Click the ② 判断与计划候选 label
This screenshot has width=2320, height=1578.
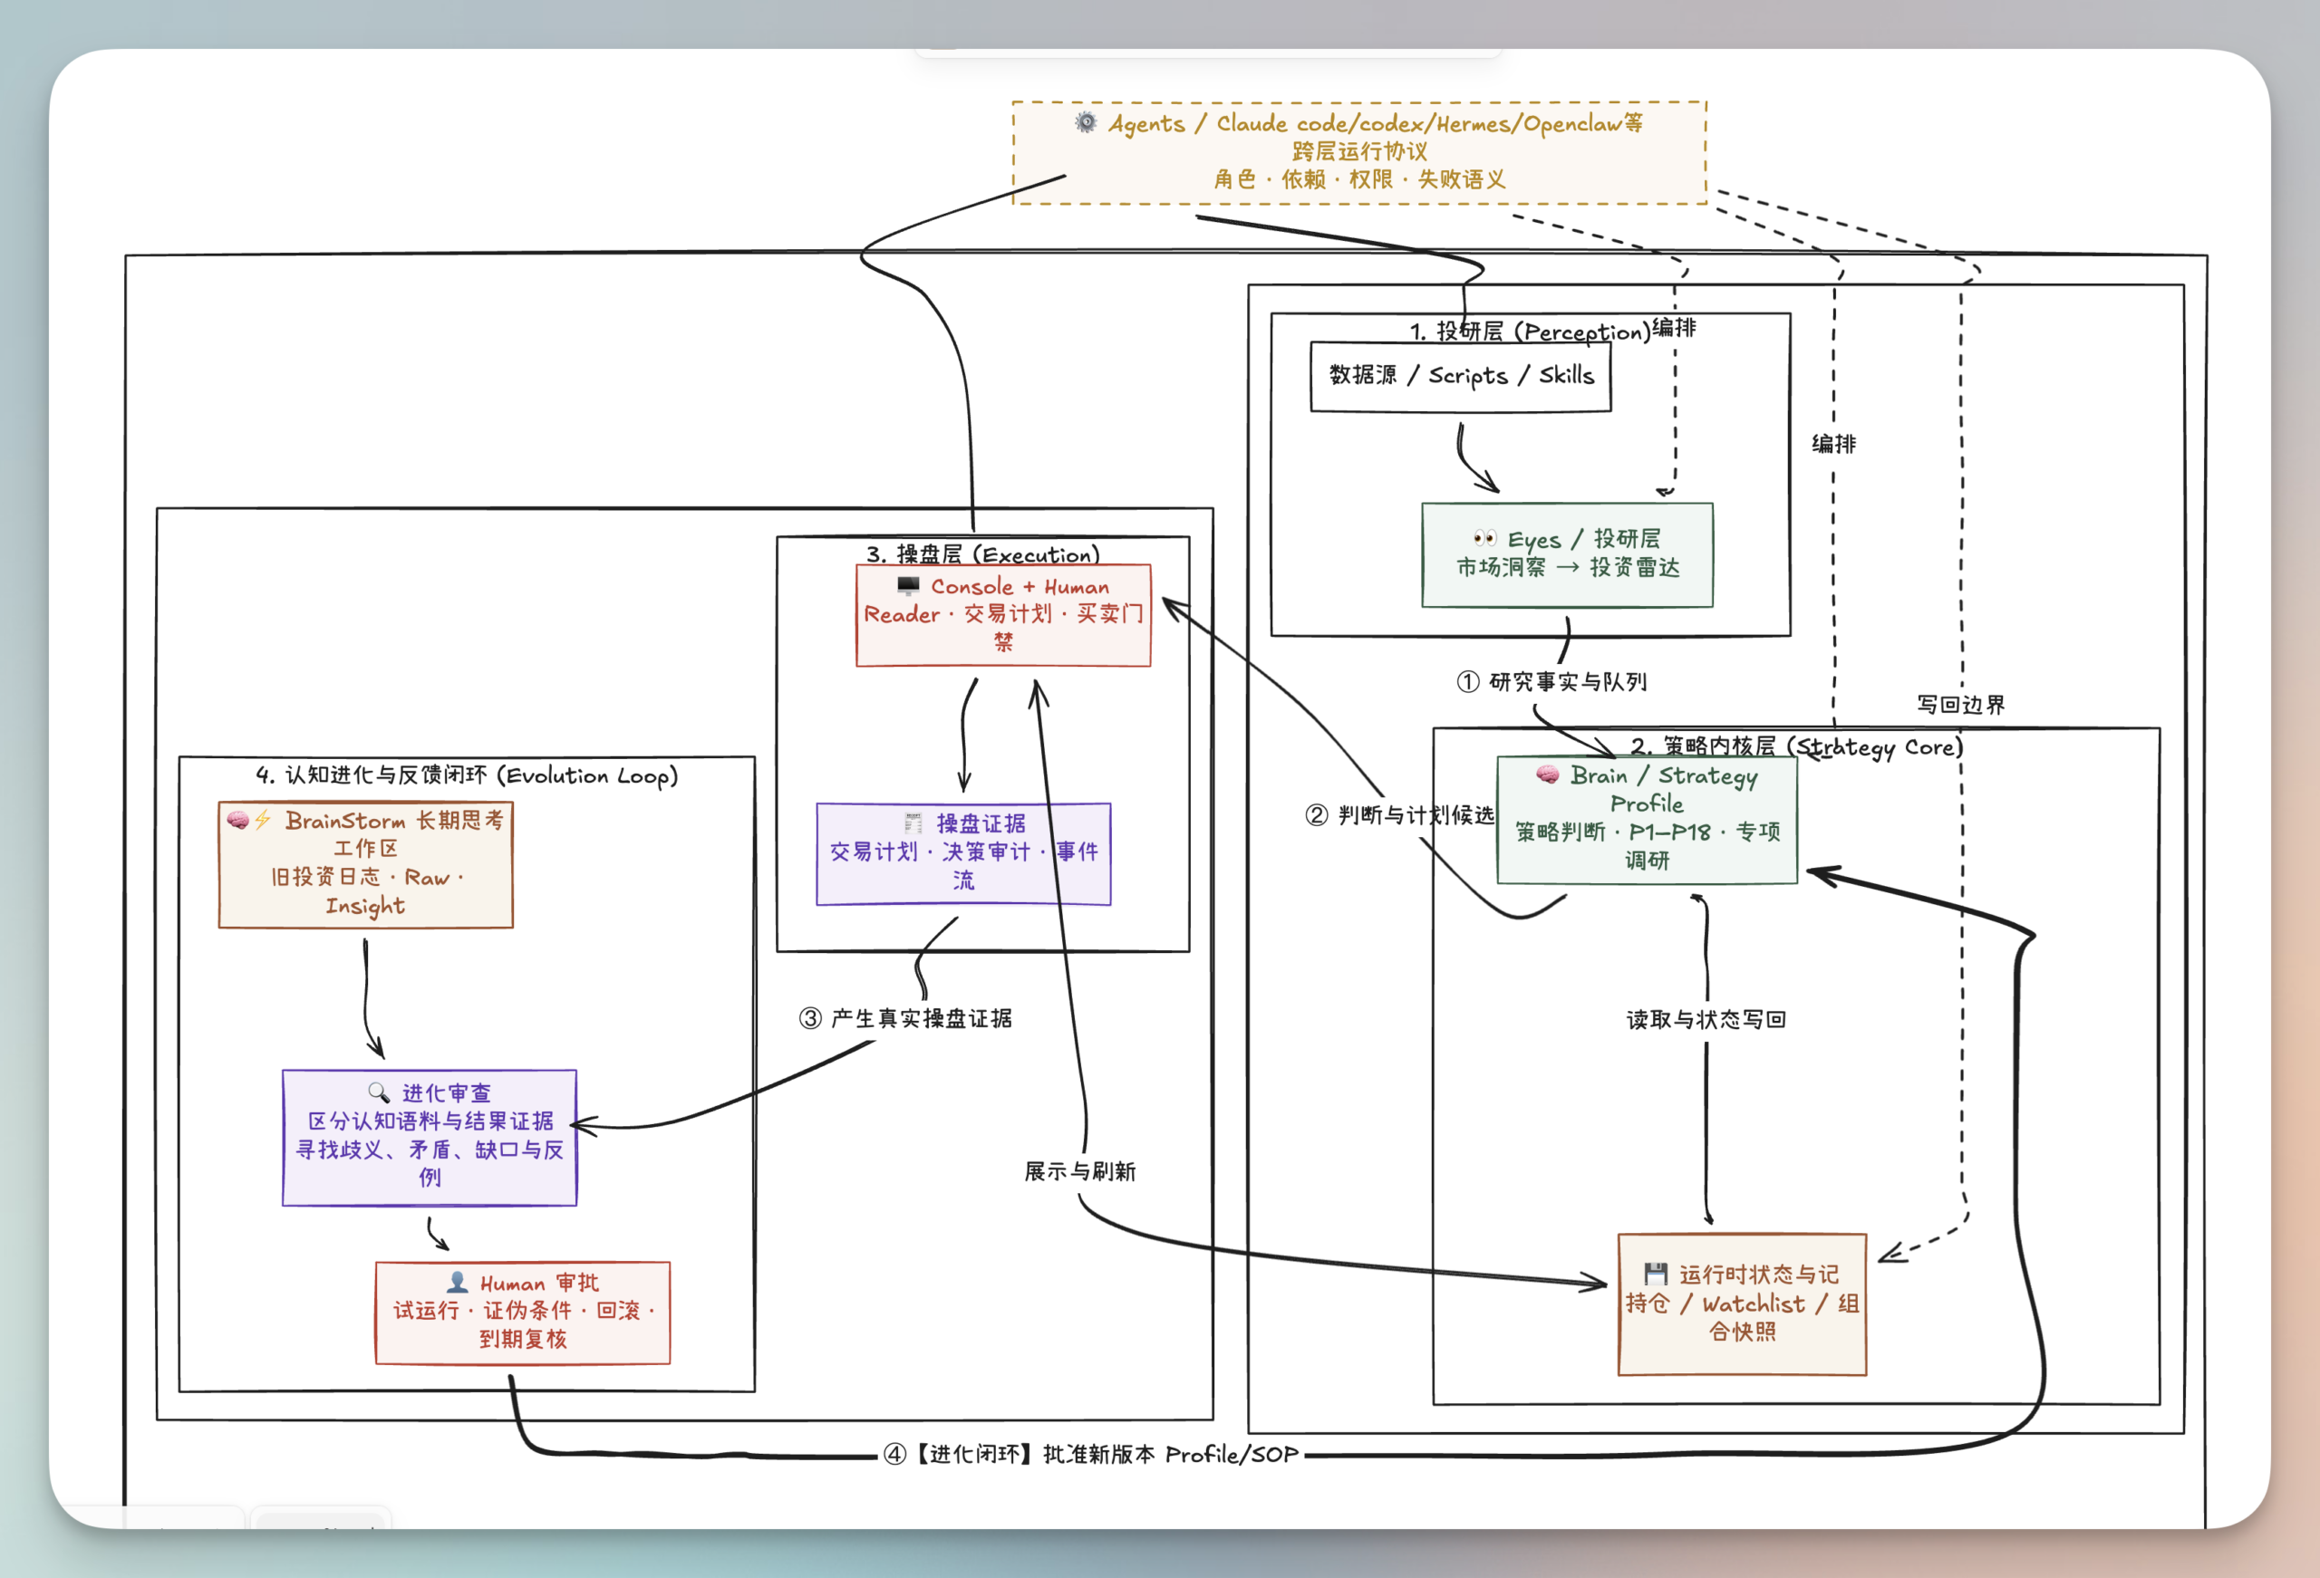click(x=1399, y=814)
